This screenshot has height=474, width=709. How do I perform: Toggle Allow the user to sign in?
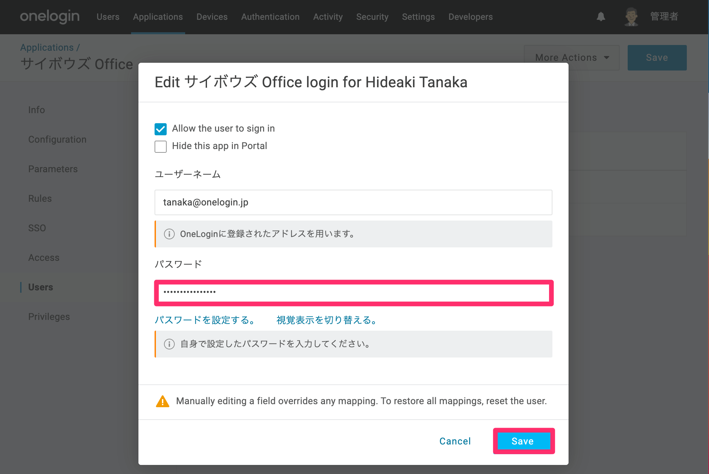pos(161,129)
